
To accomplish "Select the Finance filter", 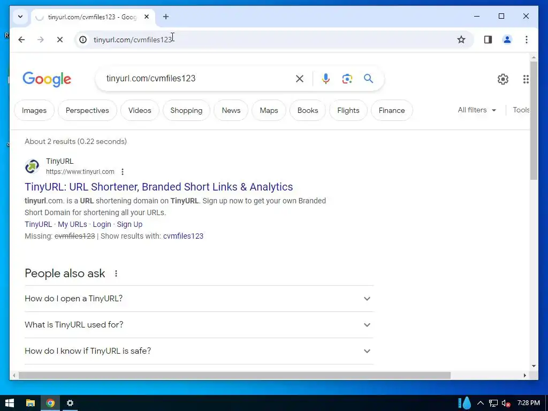I will click(392, 110).
